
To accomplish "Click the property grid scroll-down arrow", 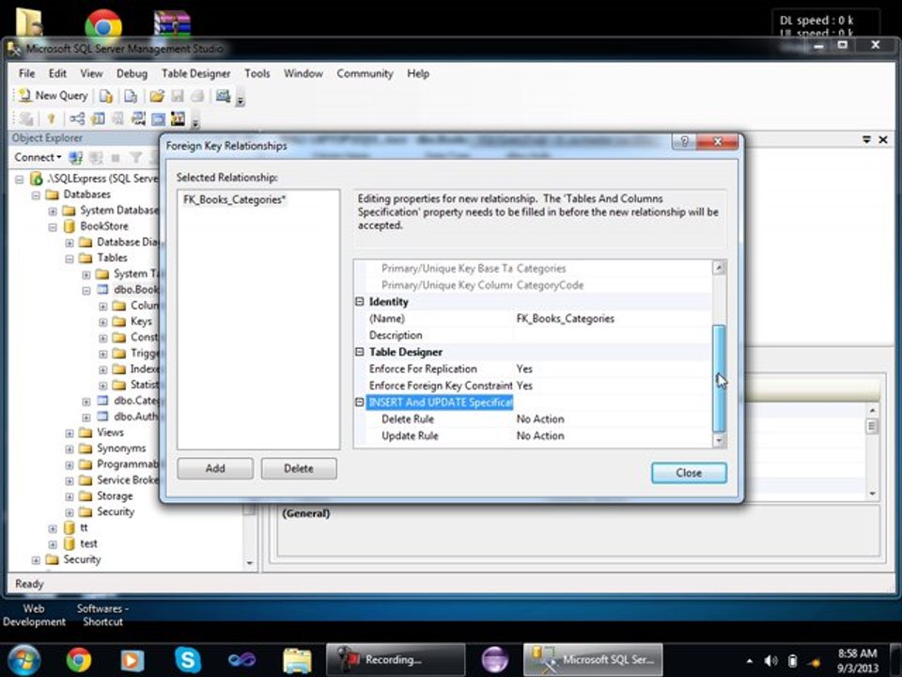I will point(719,440).
